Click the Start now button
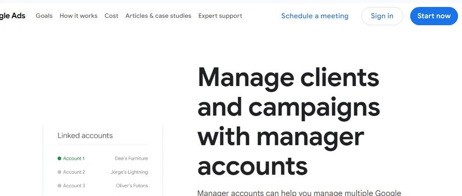Image resolution: width=462 pixels, height=196 pixels. [434, 16]
